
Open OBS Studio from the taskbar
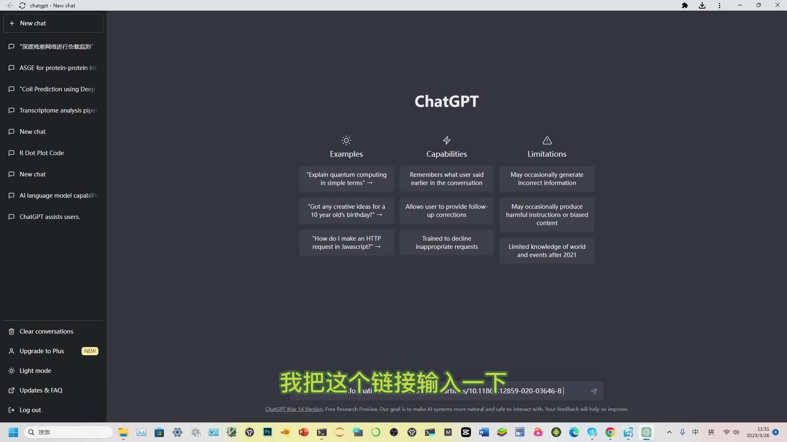(x=394, y=432)
